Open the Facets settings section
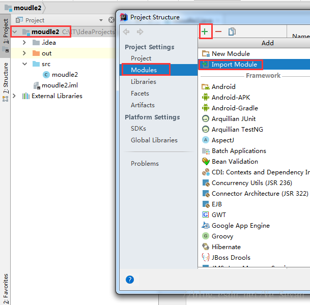 140,93
